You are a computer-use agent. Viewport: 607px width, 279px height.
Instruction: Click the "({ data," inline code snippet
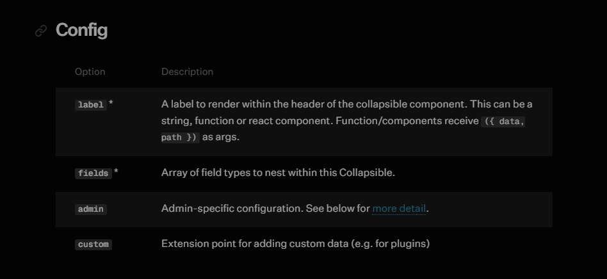click(503, 121)
